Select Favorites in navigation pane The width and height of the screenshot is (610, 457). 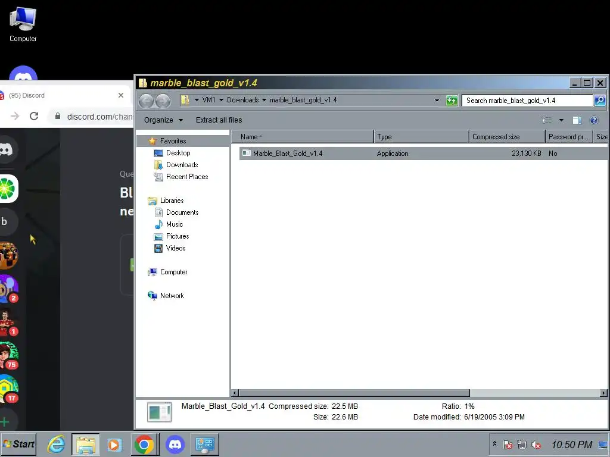click(173, 141)
